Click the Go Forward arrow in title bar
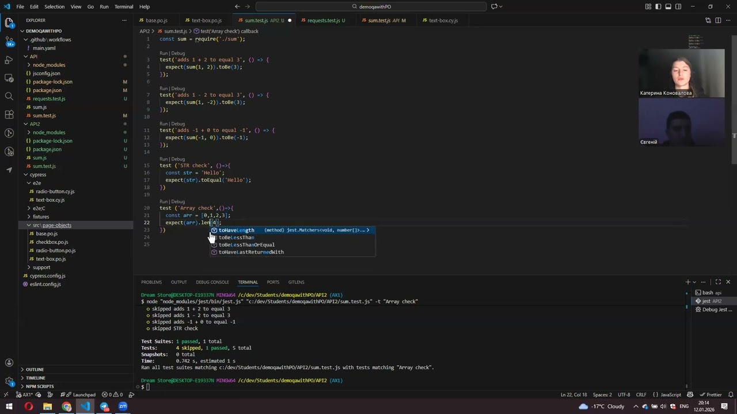737x414 pixels. coord(248,6)
